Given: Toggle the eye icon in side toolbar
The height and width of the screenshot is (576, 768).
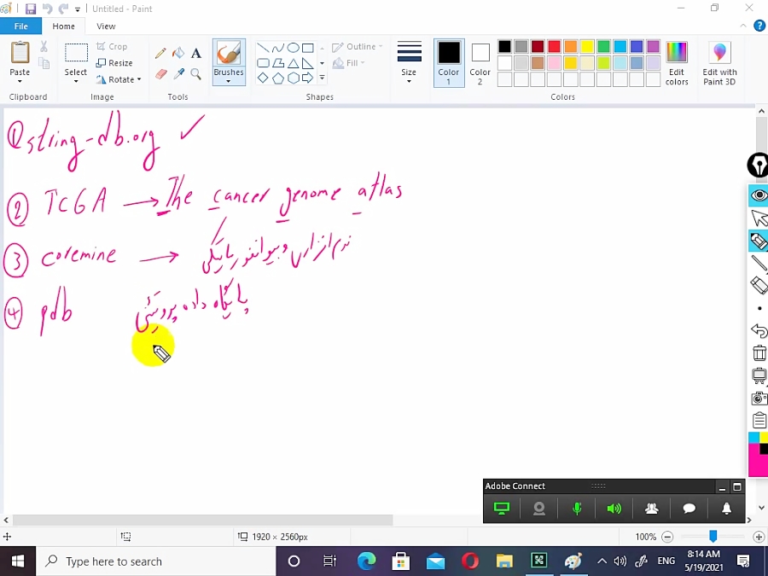Looking at the screenshot, I should pyautogui.click(x=759, y=196).
